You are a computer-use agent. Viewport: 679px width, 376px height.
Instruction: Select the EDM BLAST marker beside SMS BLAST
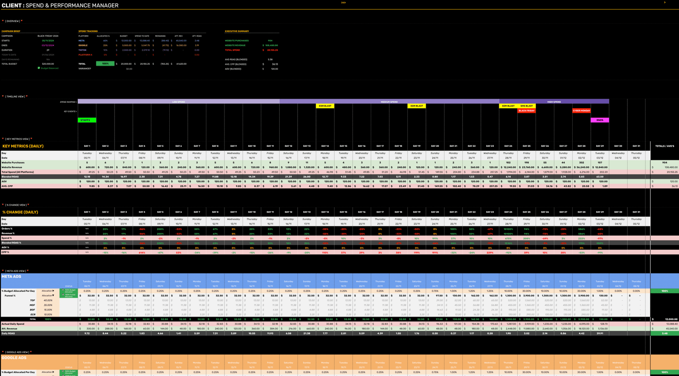coord(508,106)
